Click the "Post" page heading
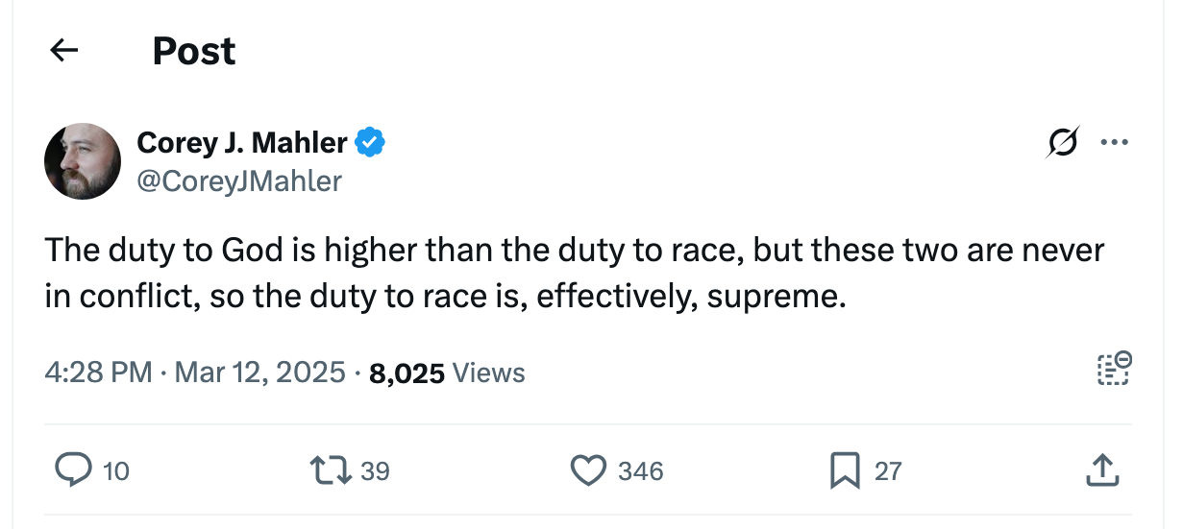This screenshot has height=529, width=1183. point(193,51)
